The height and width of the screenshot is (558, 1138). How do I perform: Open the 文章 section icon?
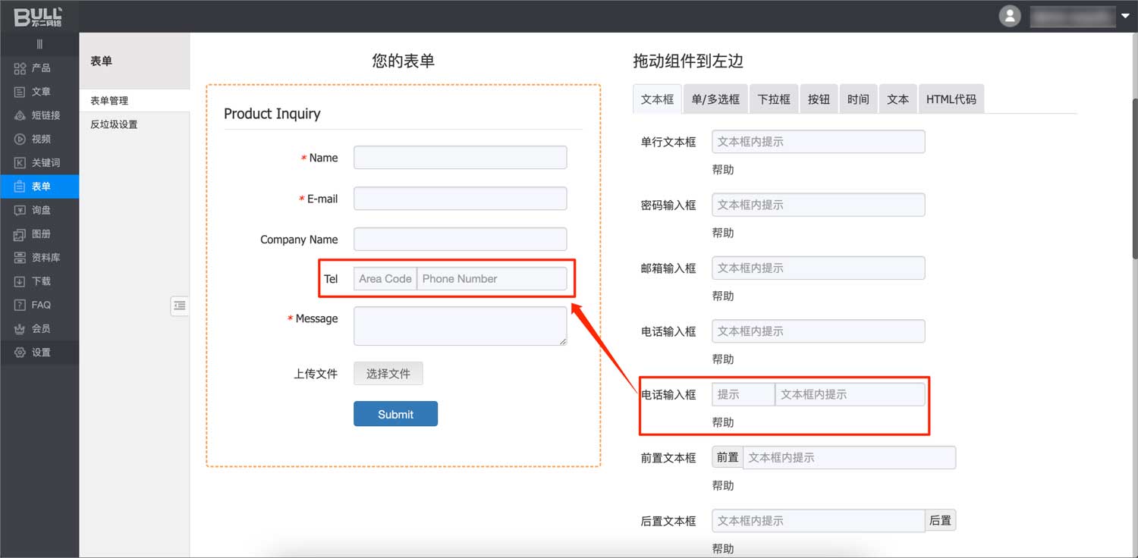(x=20, y=92)
